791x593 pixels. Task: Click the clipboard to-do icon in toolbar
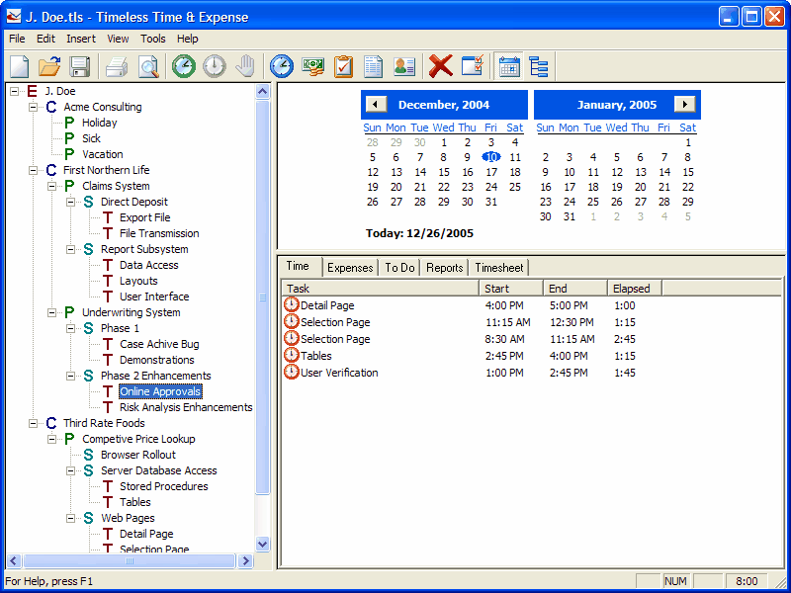point(343,66)
